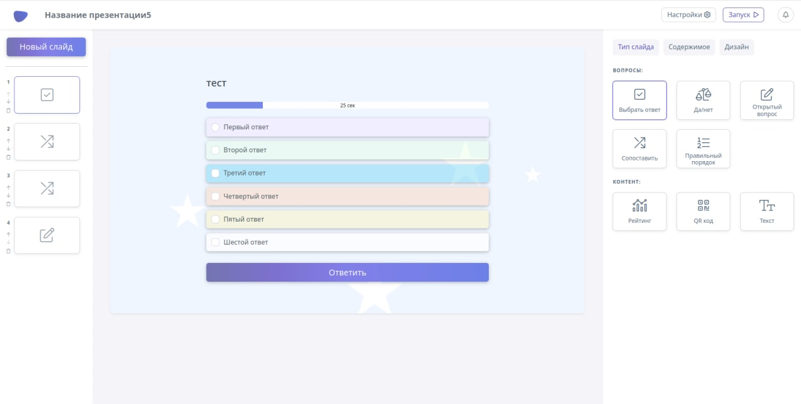Select the 'QR код' content type
The image size is (801, 404).
703,212
